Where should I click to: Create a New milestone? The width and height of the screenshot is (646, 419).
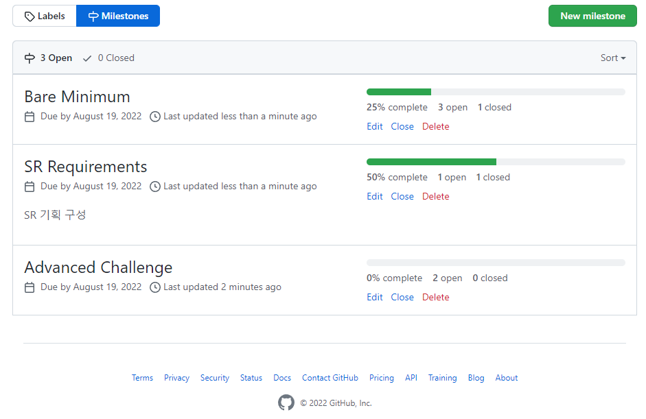click(x=592, y=16)
